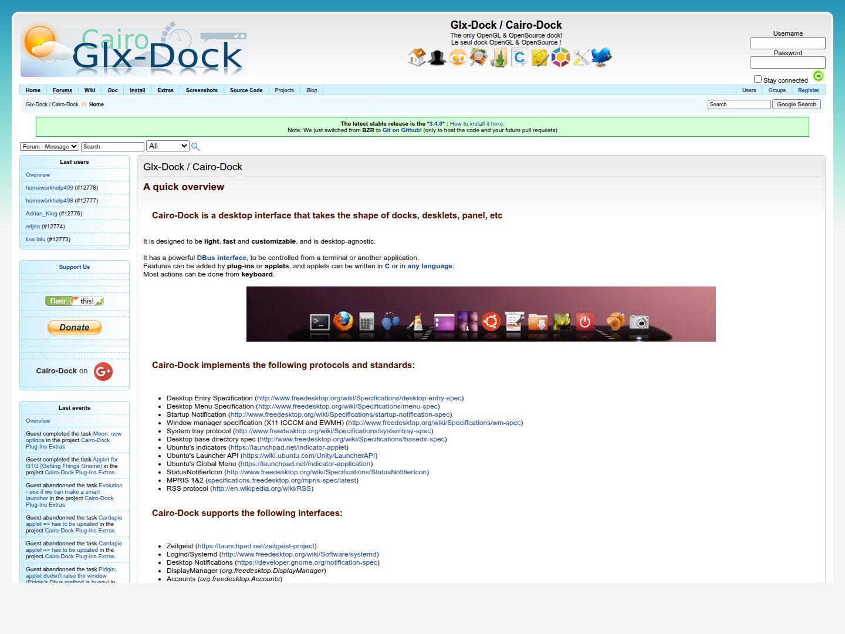The height and width of the screenshot is (634, 845).
Task: Open the systemtray-spec URL link
Action: pyautogui.click(x=333, y=431)
